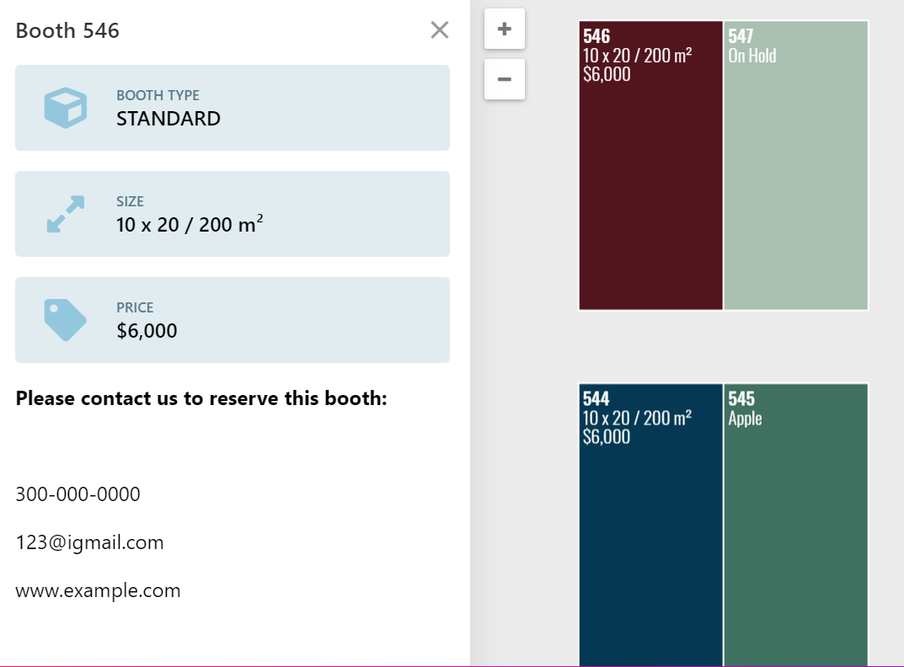Select the Apple booth 545
Image resolution: width=904 pixels, height=667 pixels.
[x=795, y=539]
